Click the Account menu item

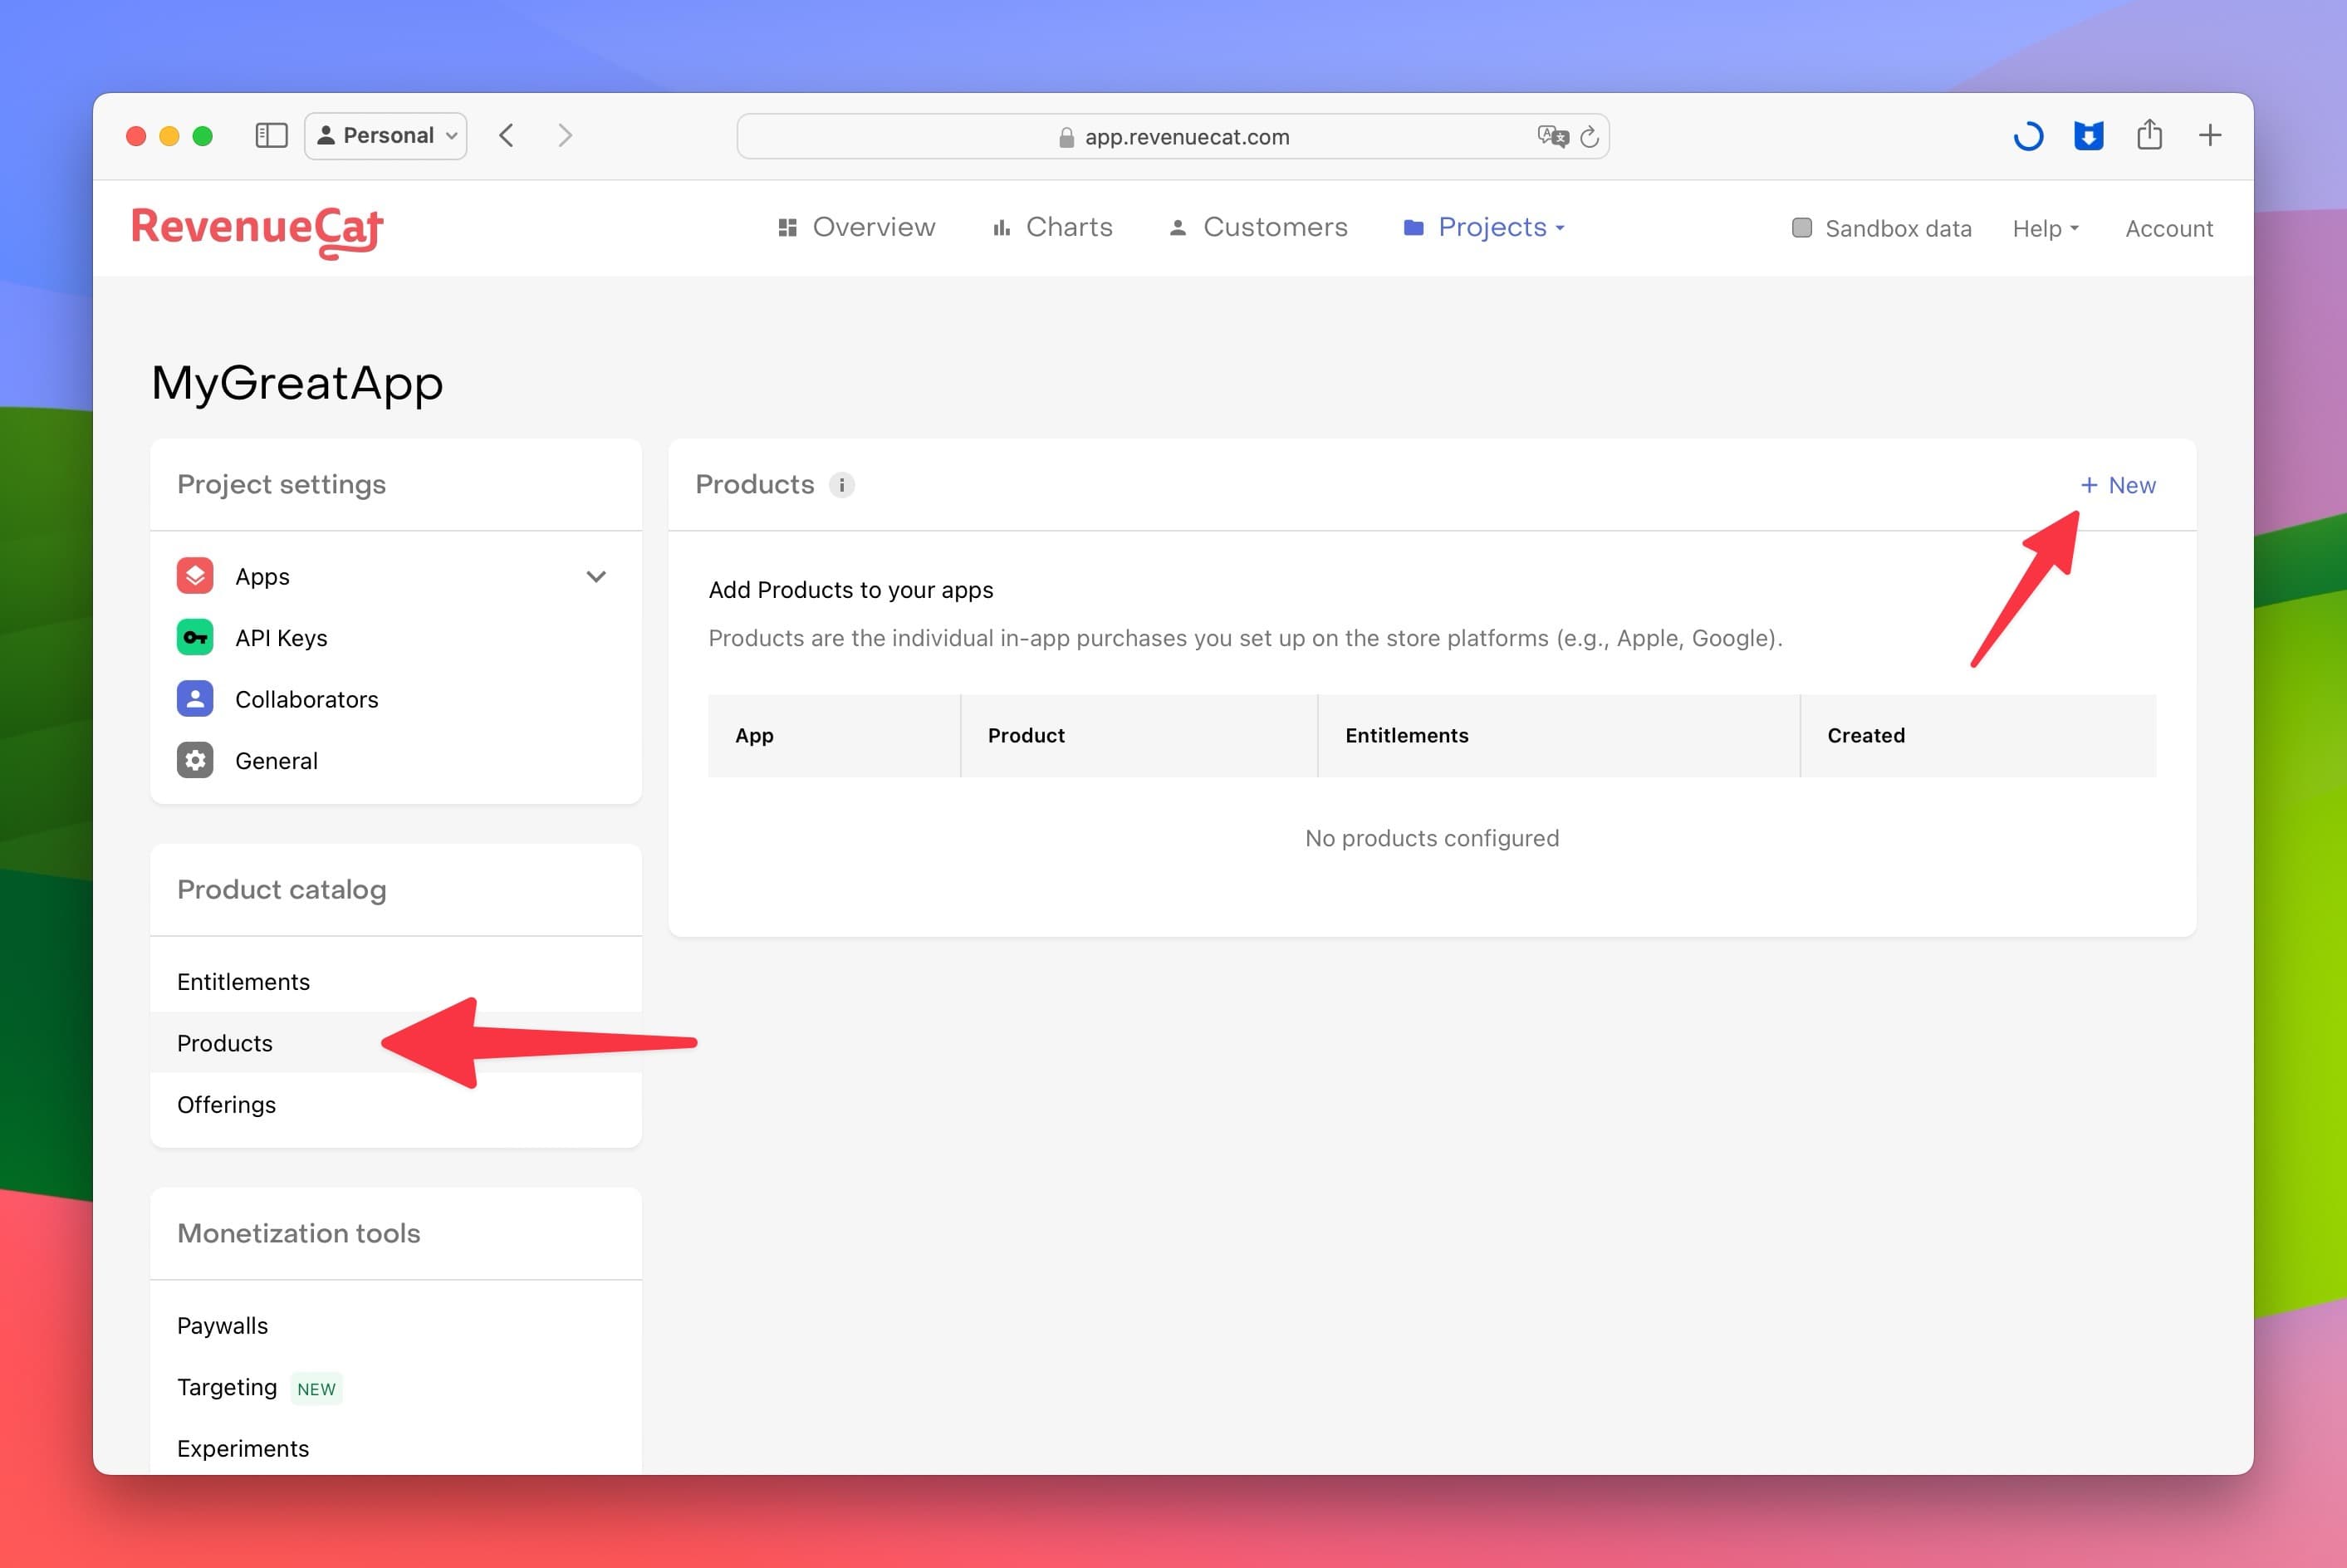pos(2168,228)
